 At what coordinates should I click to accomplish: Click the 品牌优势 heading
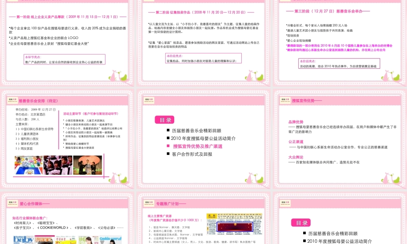(295, 122)
